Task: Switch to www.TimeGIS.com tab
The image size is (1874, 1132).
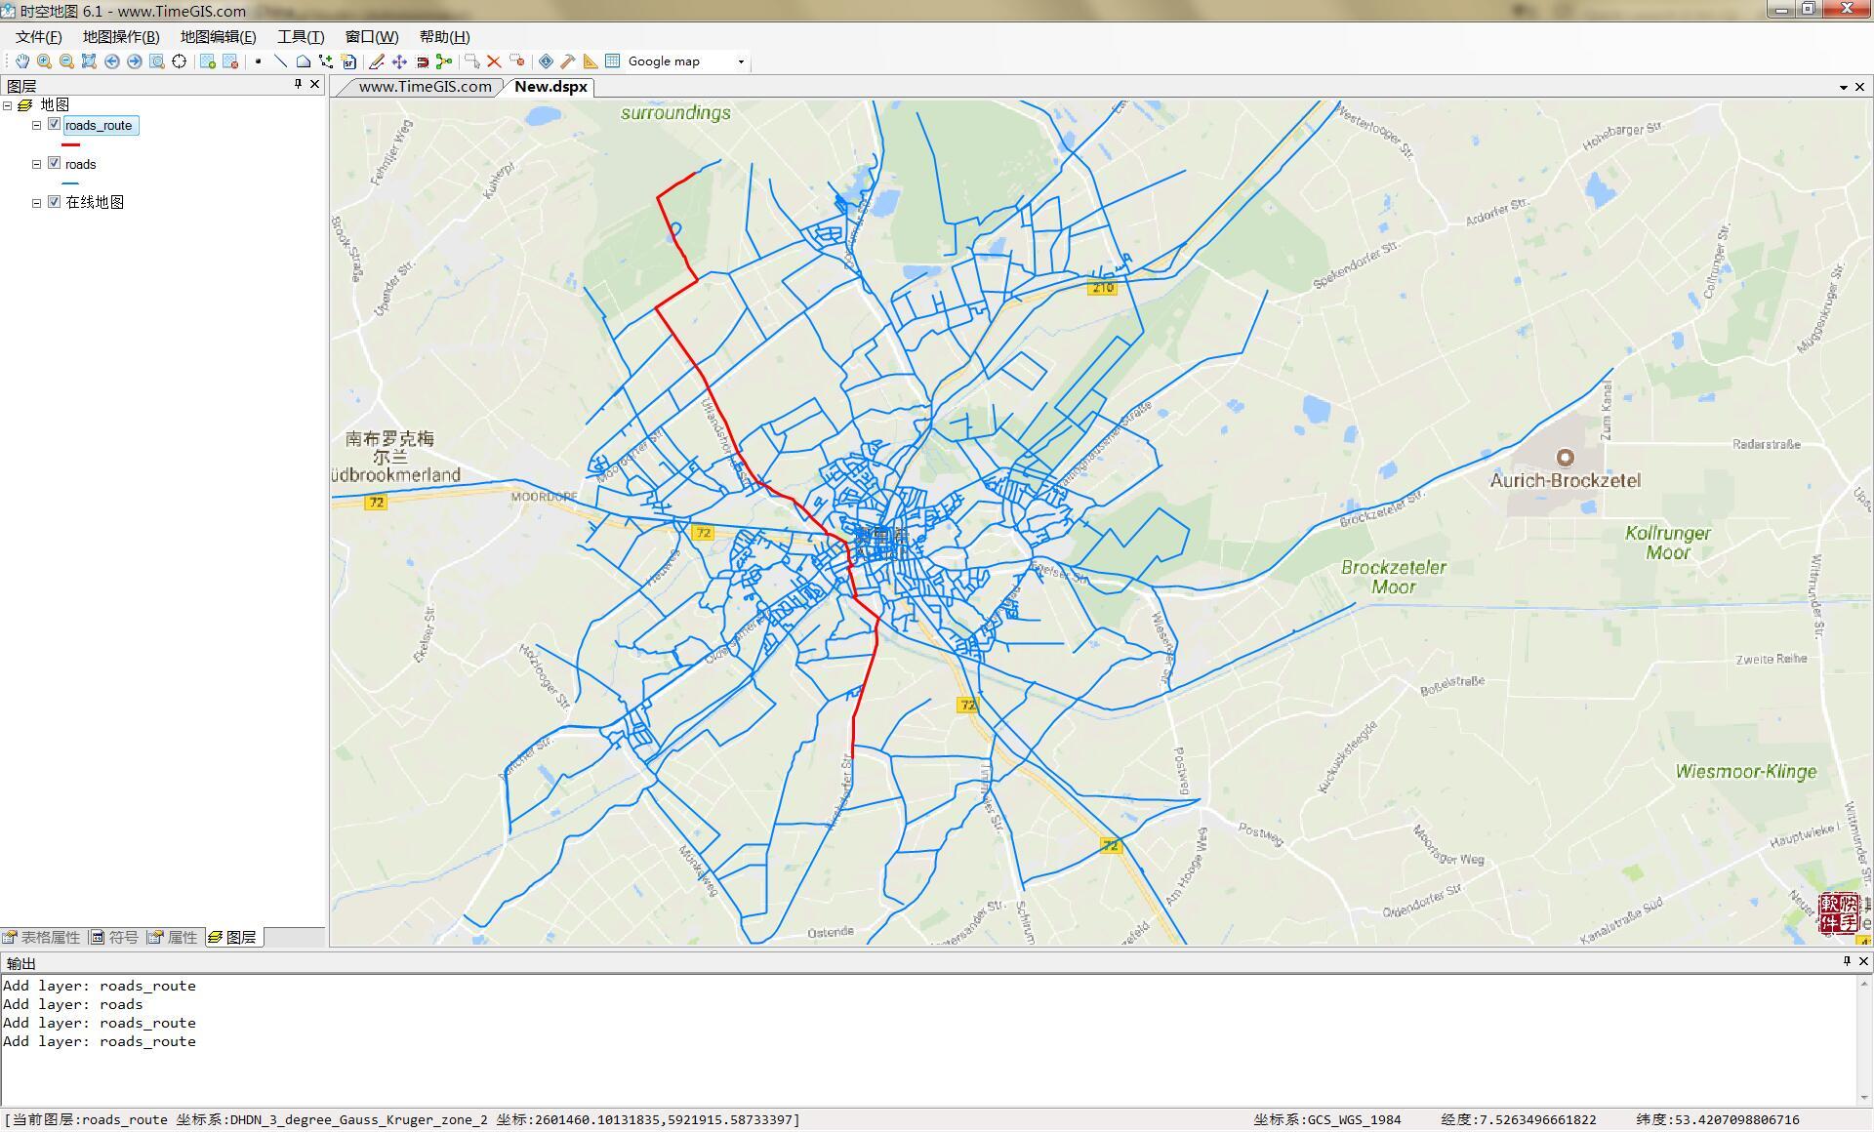Action: pyautogui.click(x=425, y=87)
